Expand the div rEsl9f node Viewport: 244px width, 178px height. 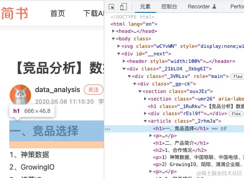pyautogui.click(x=145, y=113)
